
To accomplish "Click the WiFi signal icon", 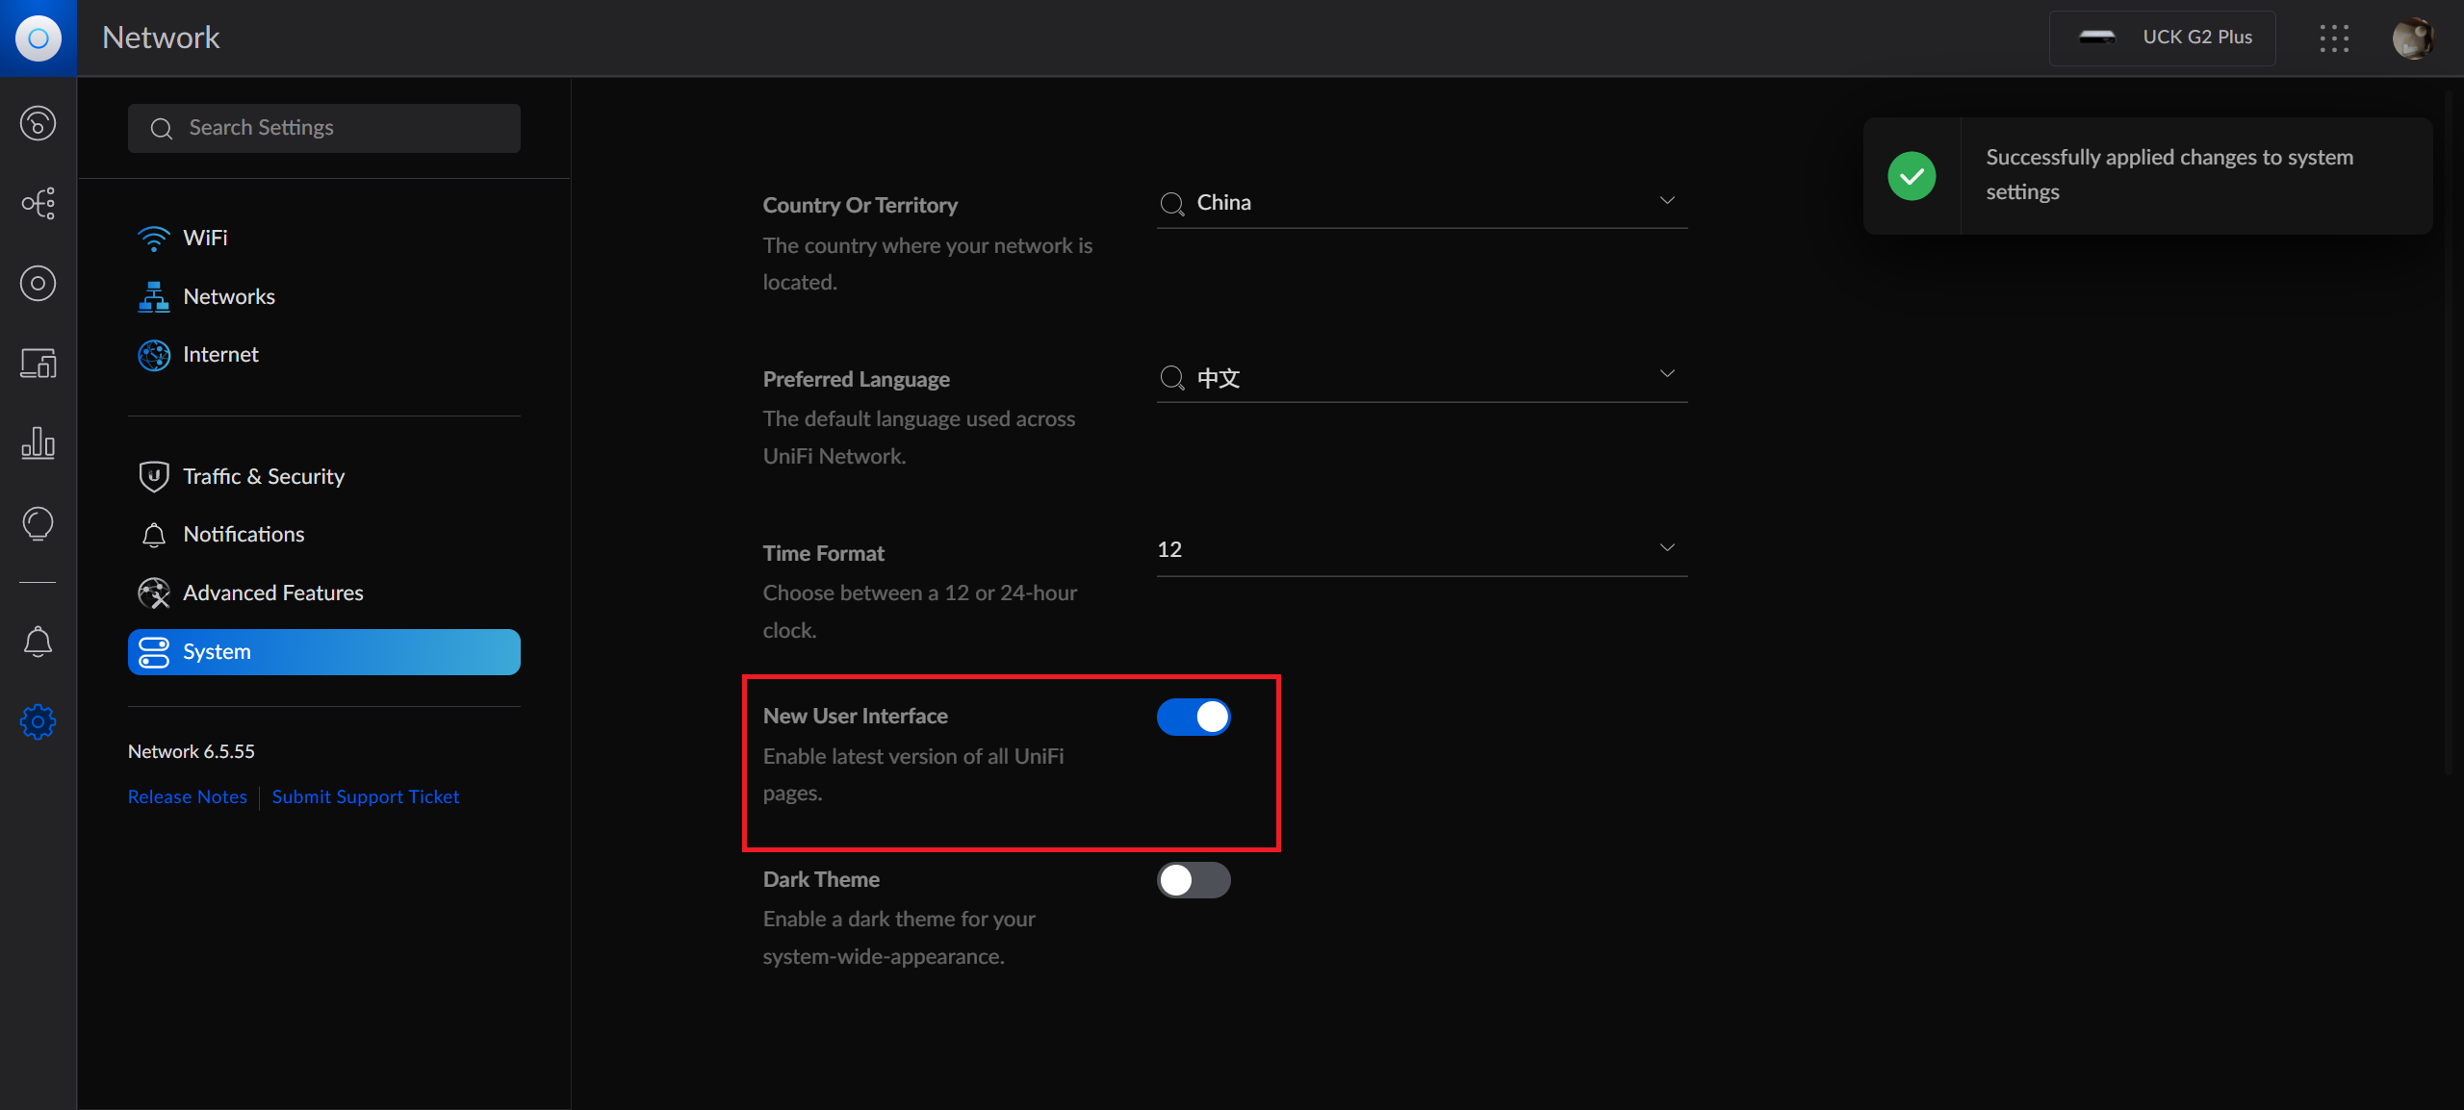I will (x=154, y=238).
